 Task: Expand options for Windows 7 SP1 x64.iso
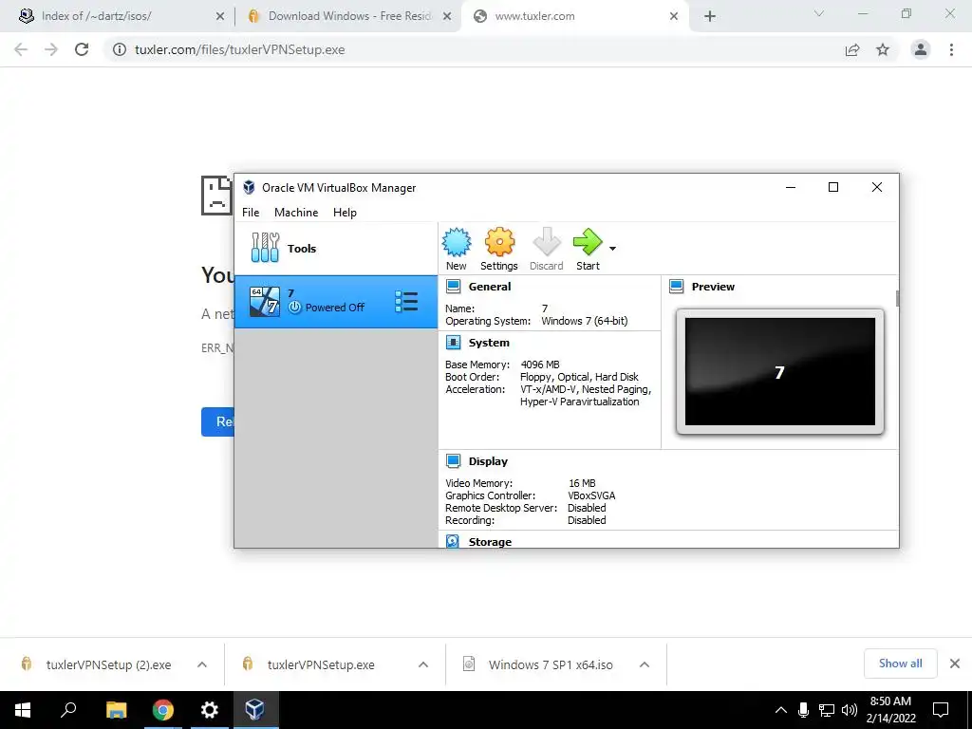645,664
